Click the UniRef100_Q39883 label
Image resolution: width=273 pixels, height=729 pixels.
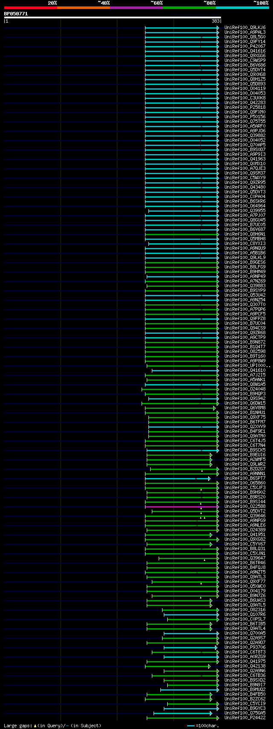[245, 286]
